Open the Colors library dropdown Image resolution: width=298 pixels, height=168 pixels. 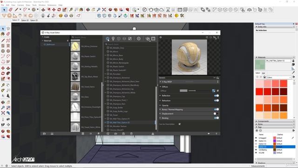(279, 77)
